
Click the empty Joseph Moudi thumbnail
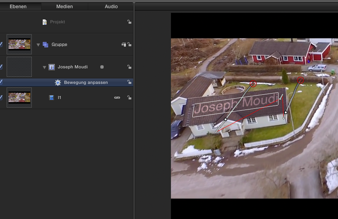[x=19, y=67]
